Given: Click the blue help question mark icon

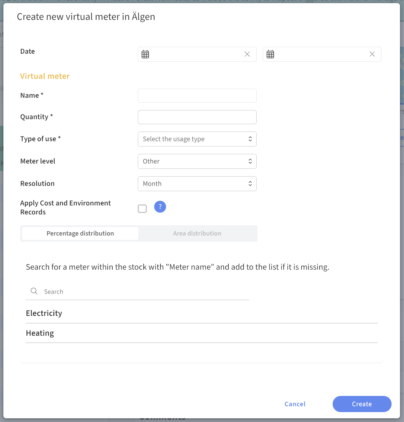Looking at the screenshot, I should (160, 207).
